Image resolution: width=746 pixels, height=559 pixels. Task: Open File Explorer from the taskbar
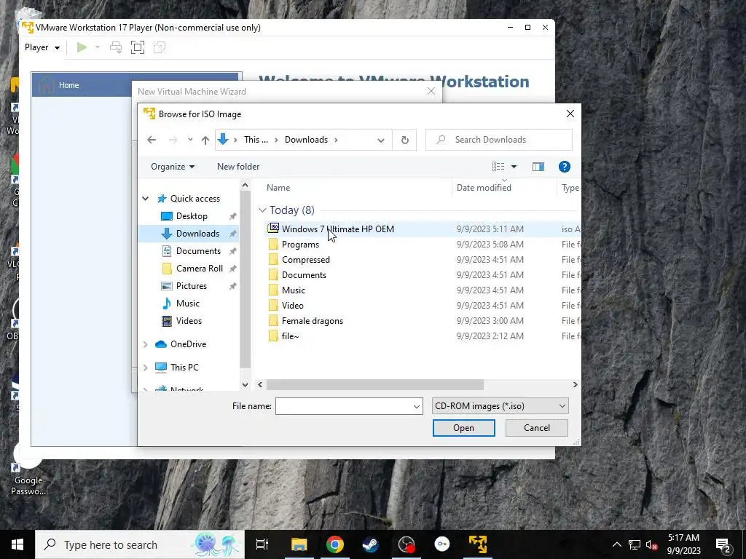pyautogui.click(x=299, y=544)
